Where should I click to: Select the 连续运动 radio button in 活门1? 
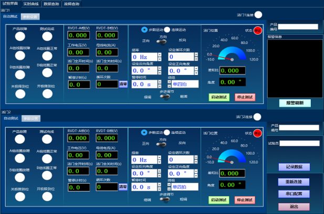pos(167,30)
